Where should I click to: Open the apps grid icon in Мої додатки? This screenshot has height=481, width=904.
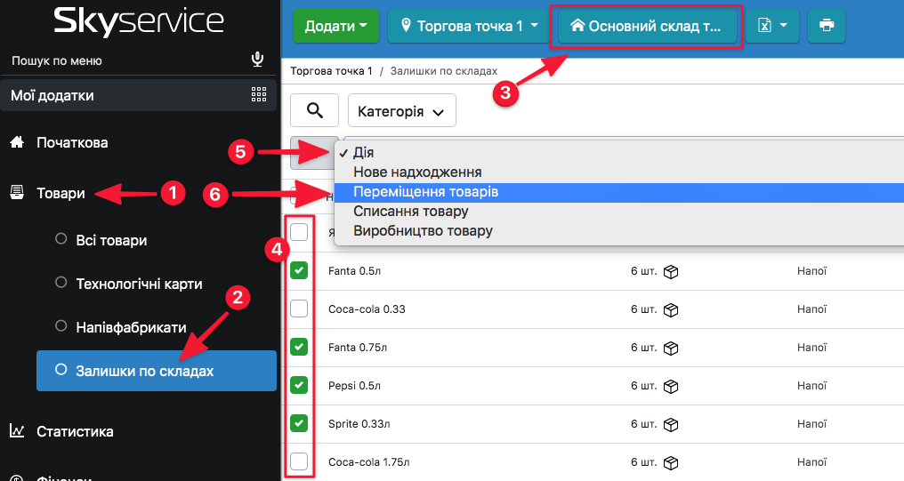point(259,95)
